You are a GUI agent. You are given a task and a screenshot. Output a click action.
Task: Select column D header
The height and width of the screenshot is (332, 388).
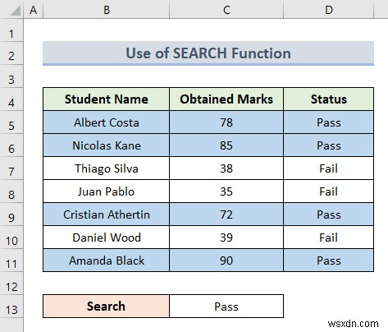[x=329, y=9]
